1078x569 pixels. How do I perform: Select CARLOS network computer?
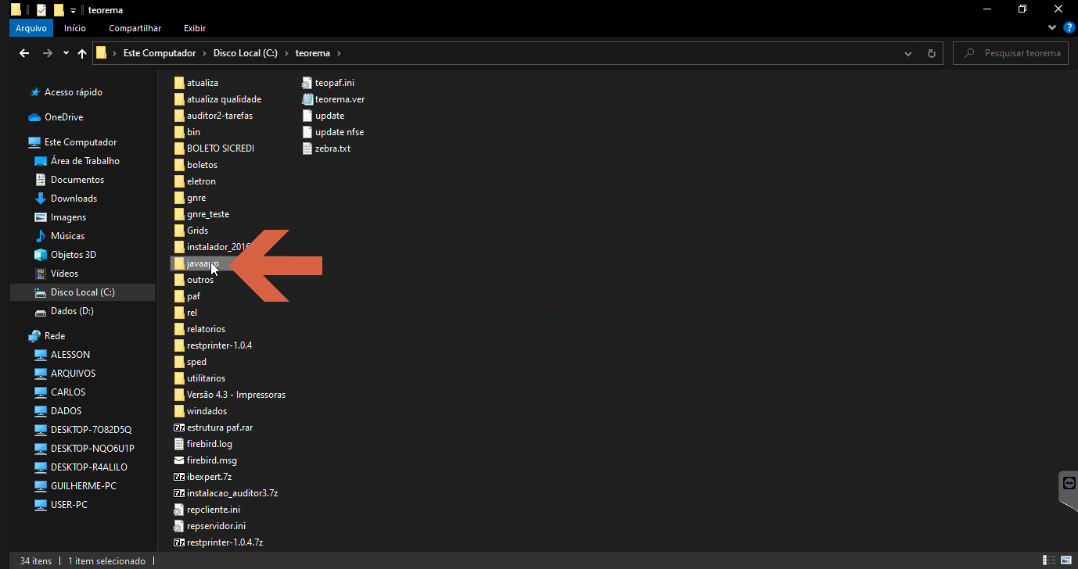tap(68, 392)
